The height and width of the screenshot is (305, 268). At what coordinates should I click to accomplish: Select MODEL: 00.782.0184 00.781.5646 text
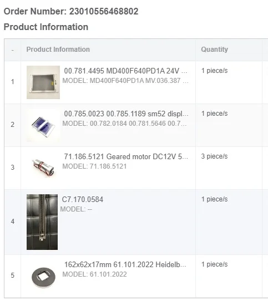[x=124, y=124]
